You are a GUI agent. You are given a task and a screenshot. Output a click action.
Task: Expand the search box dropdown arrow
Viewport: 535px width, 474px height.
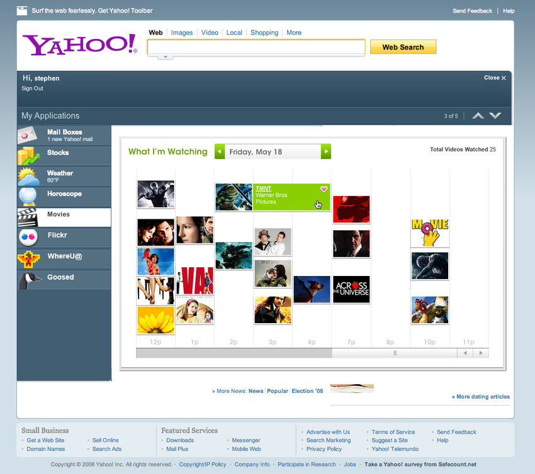[165, 57]
